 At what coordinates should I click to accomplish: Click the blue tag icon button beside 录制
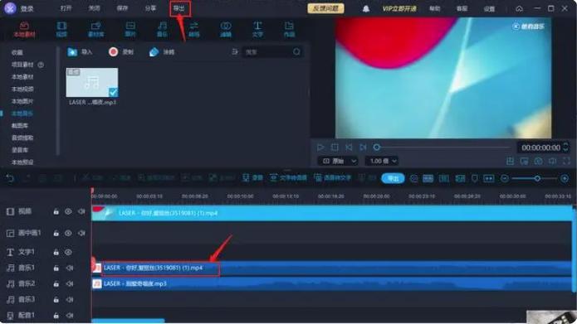tap(162, 52)
